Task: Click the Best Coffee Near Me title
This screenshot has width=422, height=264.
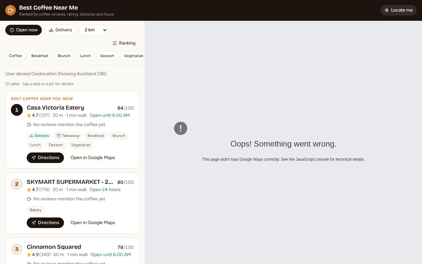Action: (48, 8)
